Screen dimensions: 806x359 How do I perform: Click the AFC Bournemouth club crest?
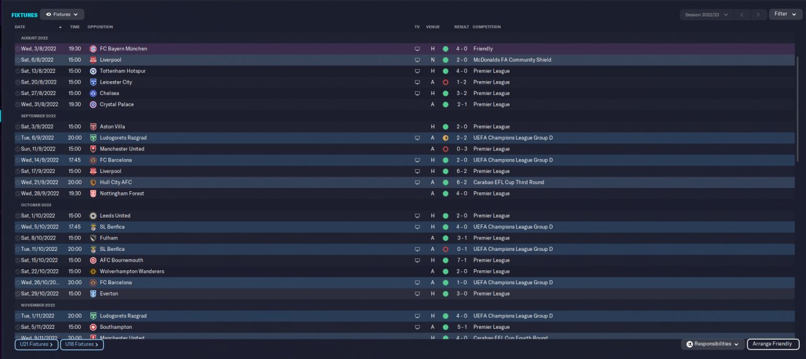[x=93, y=260]
